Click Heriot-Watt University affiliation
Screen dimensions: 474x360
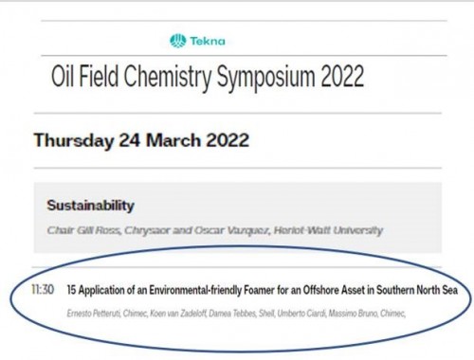tap(328, 230)
